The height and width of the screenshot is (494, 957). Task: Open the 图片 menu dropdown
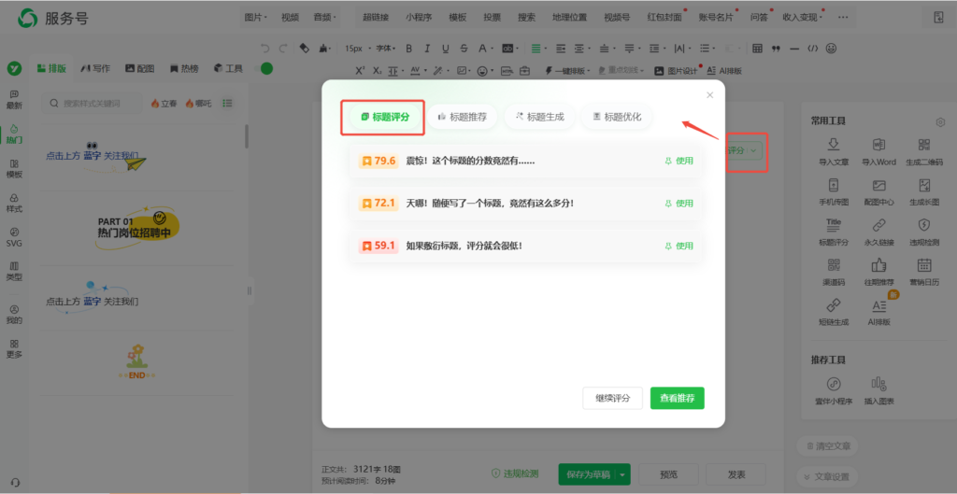click(256, 17)
